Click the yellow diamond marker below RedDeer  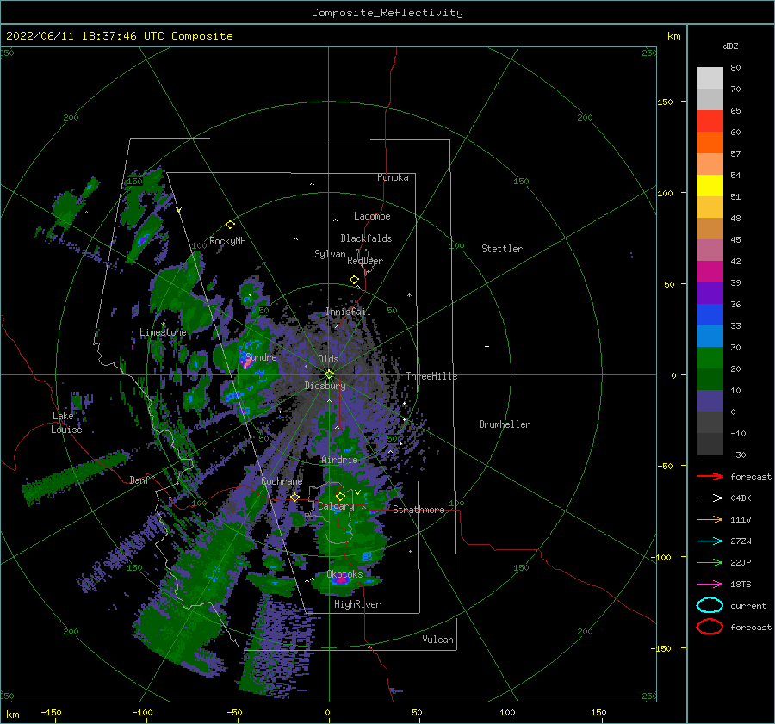pos(354,280)
